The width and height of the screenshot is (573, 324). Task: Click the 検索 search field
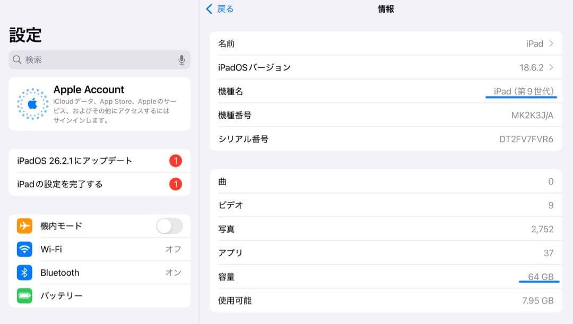(x=99, y=60)
